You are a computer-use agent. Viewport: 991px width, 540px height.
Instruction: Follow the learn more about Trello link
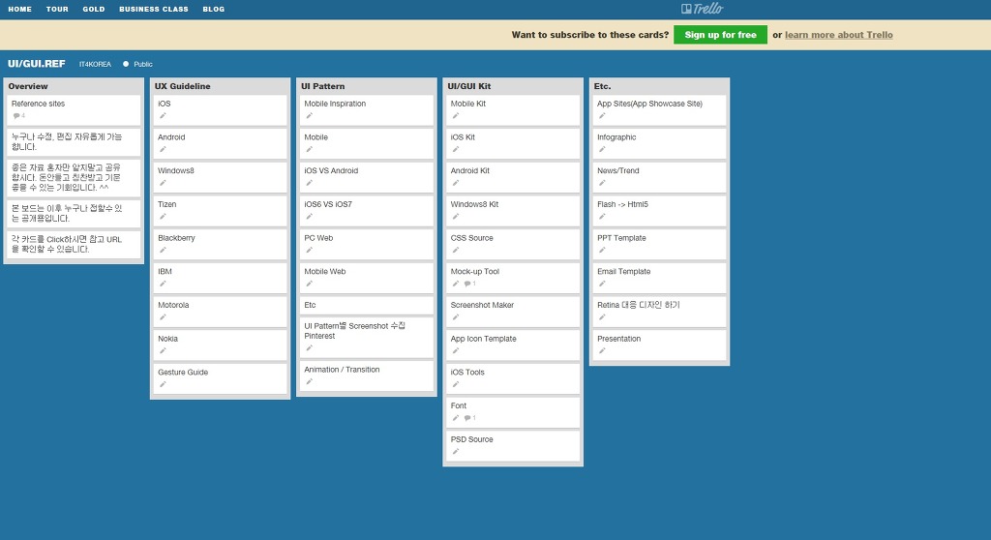838,35
